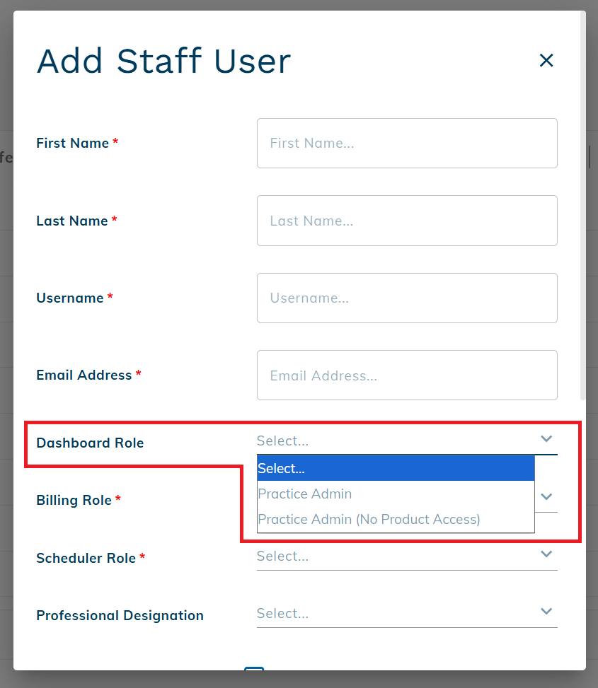Click the Dashboard Role "Select..." field text

[x=283, y=441]
